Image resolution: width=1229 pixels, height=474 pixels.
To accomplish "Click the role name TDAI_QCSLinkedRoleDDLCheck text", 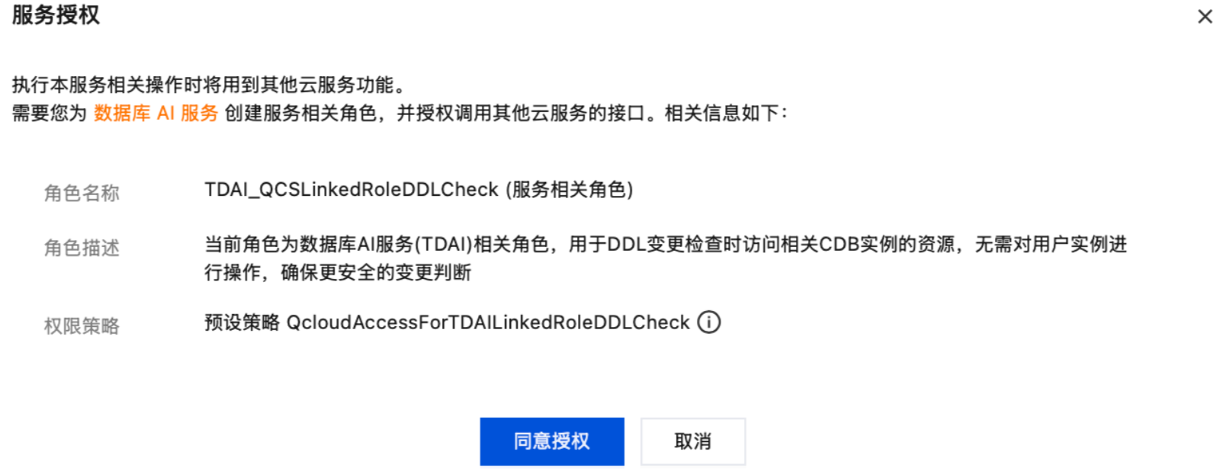I will (x=351, y=190).
